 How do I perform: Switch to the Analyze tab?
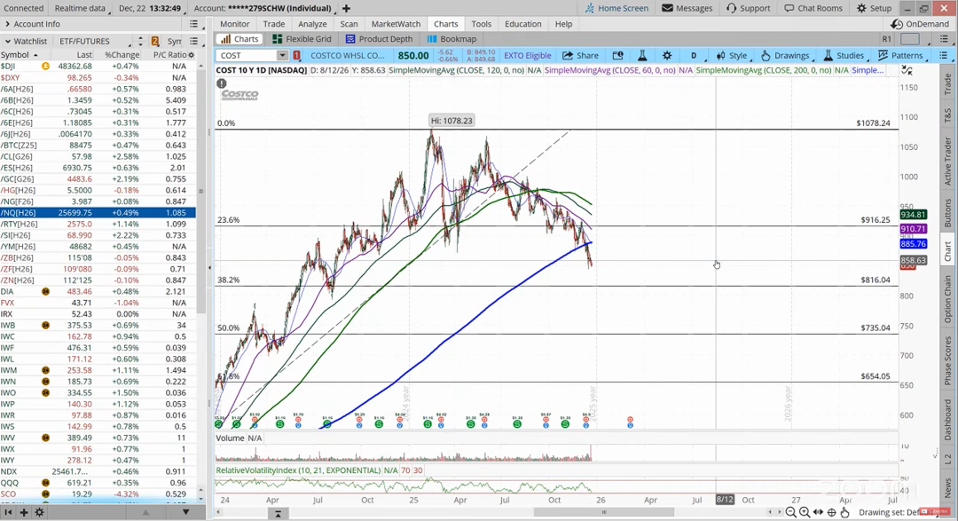[x=312, y=24]
